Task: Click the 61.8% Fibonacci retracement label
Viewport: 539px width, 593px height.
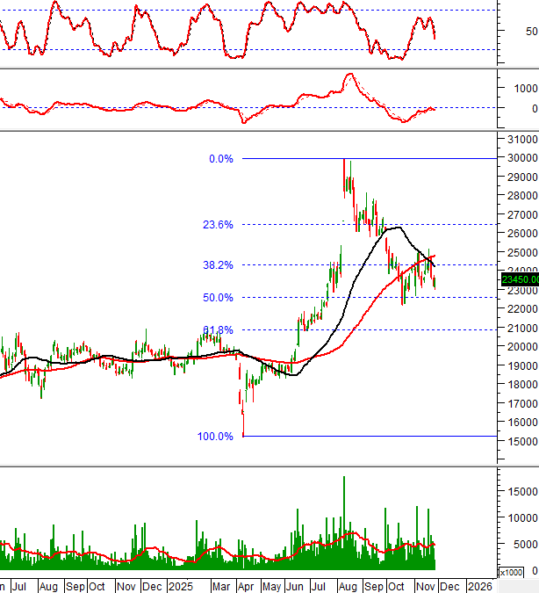Action: [218, 330]
